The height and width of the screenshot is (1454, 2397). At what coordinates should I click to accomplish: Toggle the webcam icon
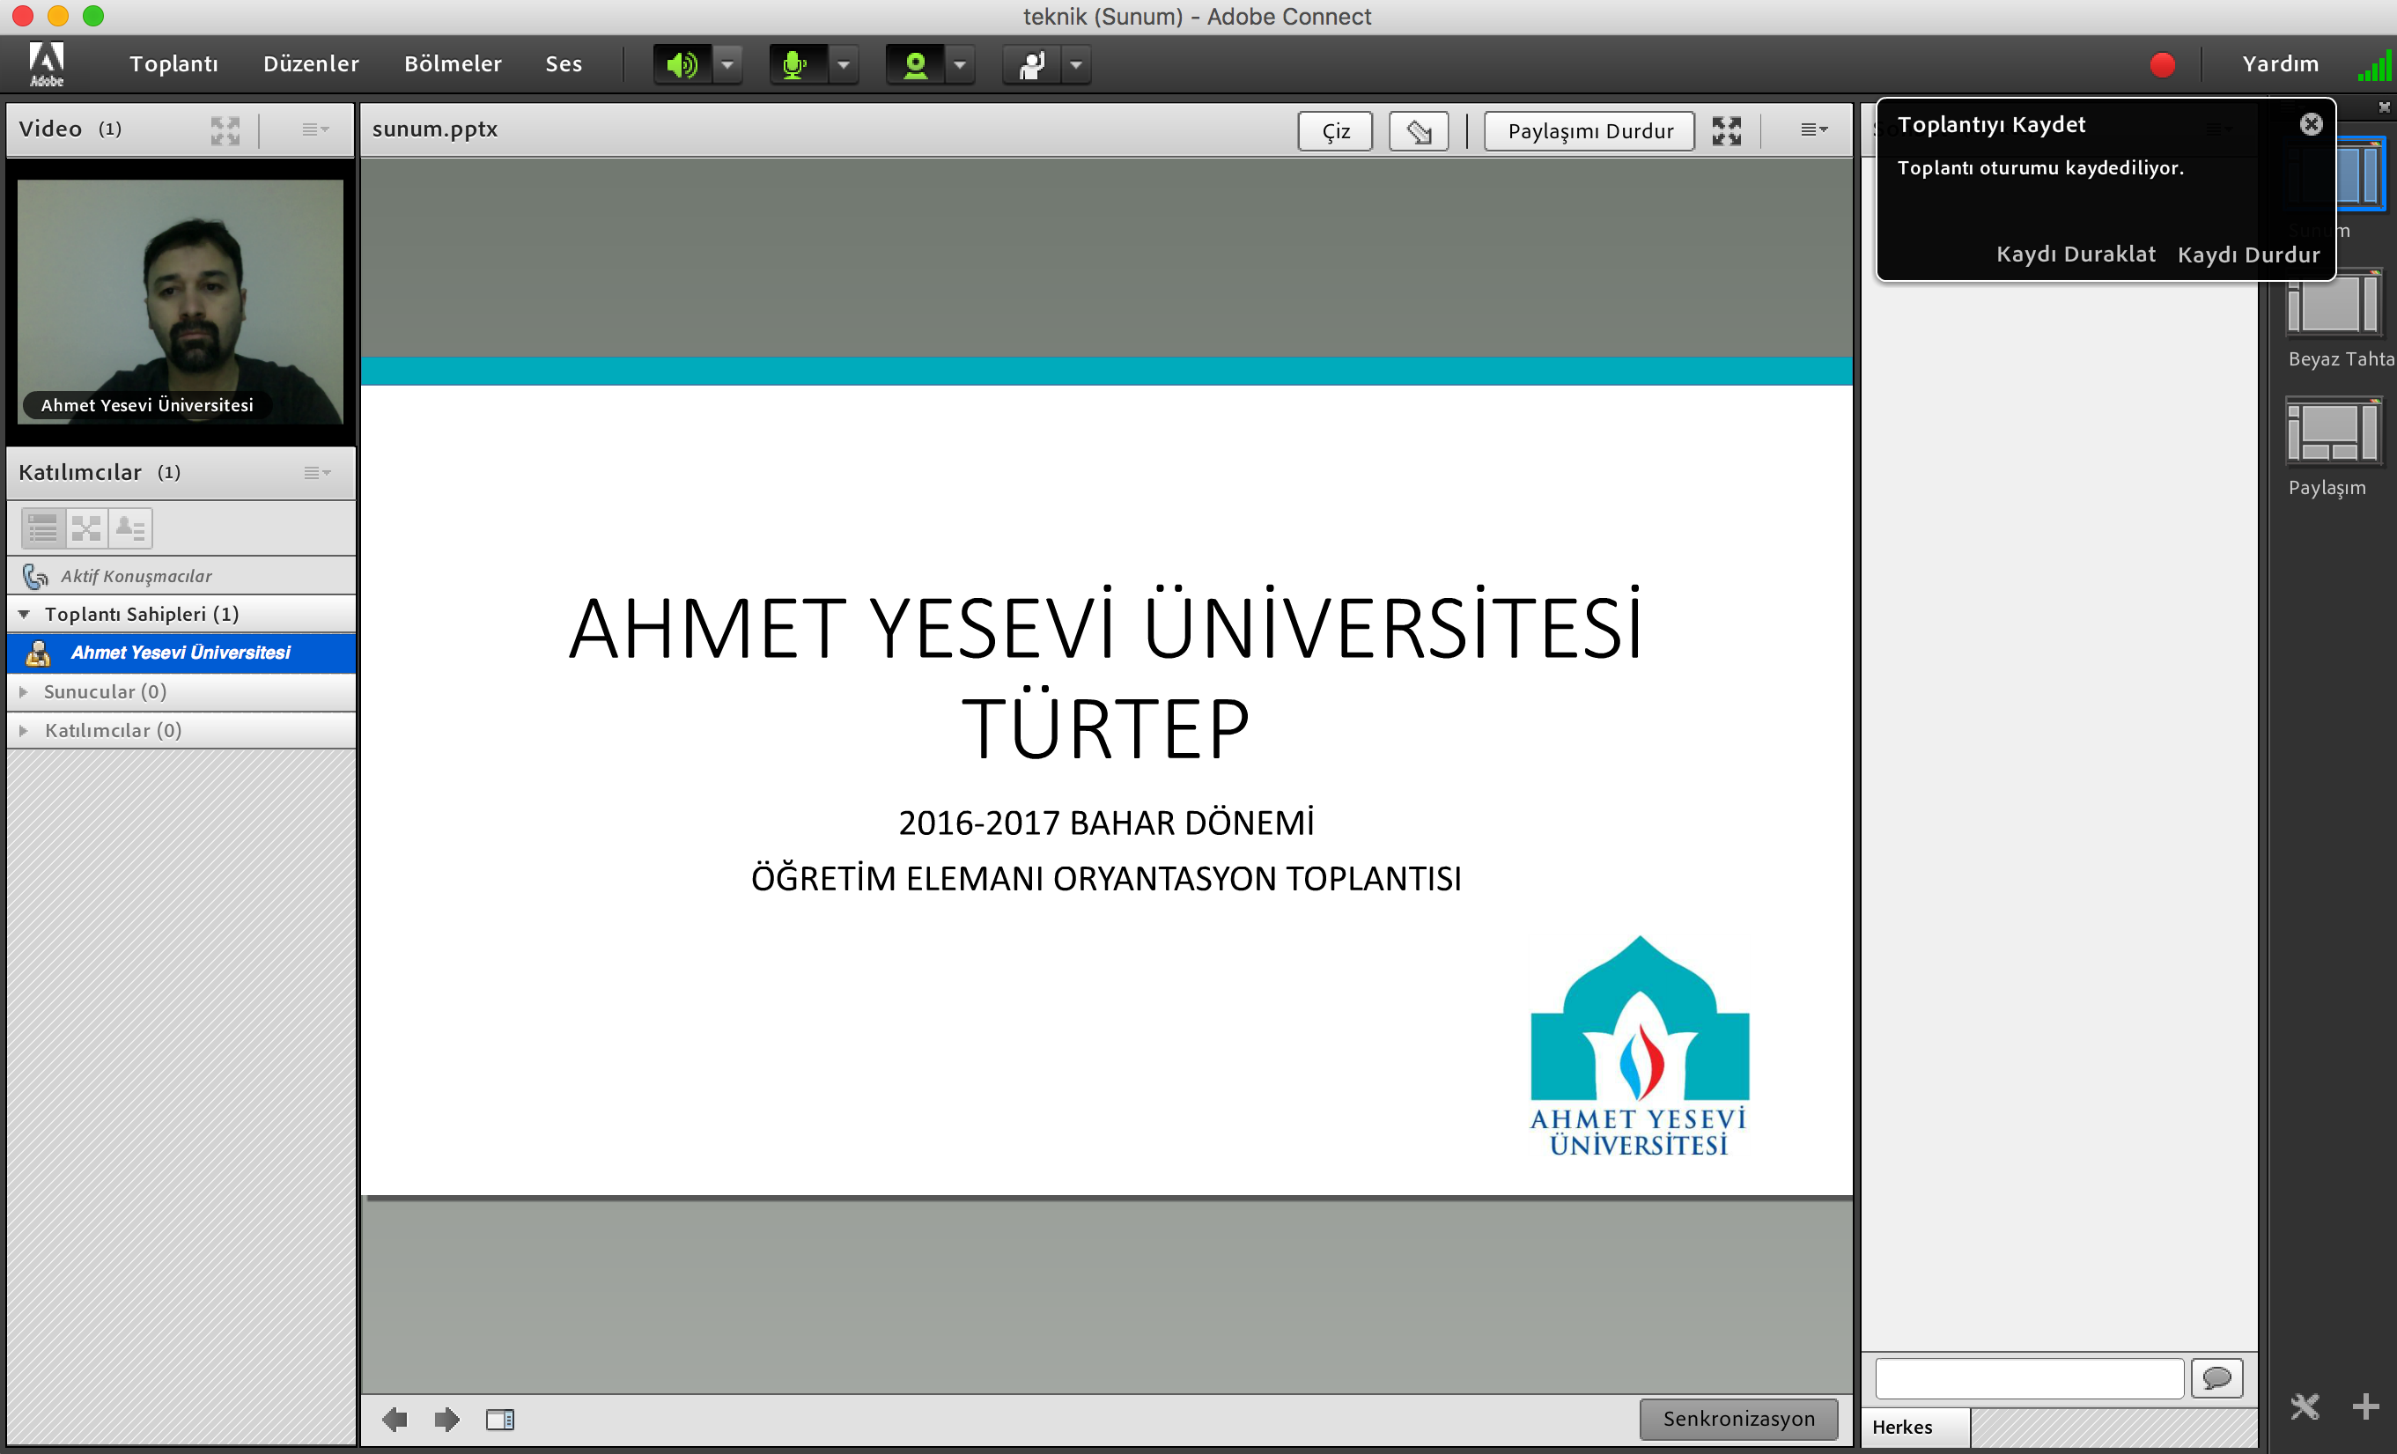tap(914, 65)
